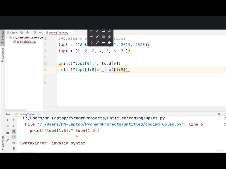Select the thick squiggle pen annotation tool
226x169 pixels.
(91, 37)
